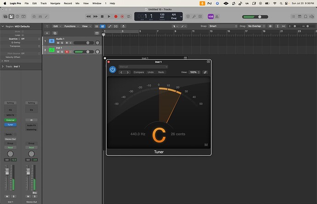The width and height of the screenshot is (317, 204).
Task: Toggle Tuner plug-in power button
Action: (113, 70)
